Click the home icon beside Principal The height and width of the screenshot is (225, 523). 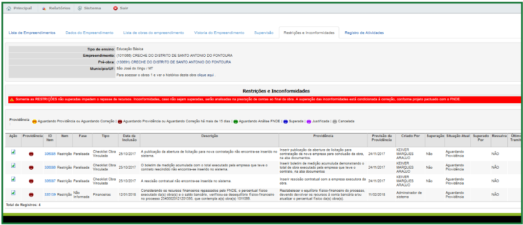[x=9, y=8]
